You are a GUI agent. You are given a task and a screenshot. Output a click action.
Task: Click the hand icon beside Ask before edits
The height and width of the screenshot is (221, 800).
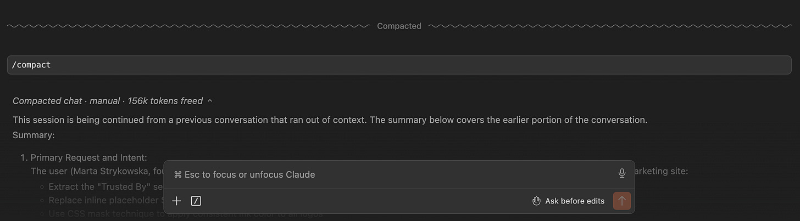537,201
